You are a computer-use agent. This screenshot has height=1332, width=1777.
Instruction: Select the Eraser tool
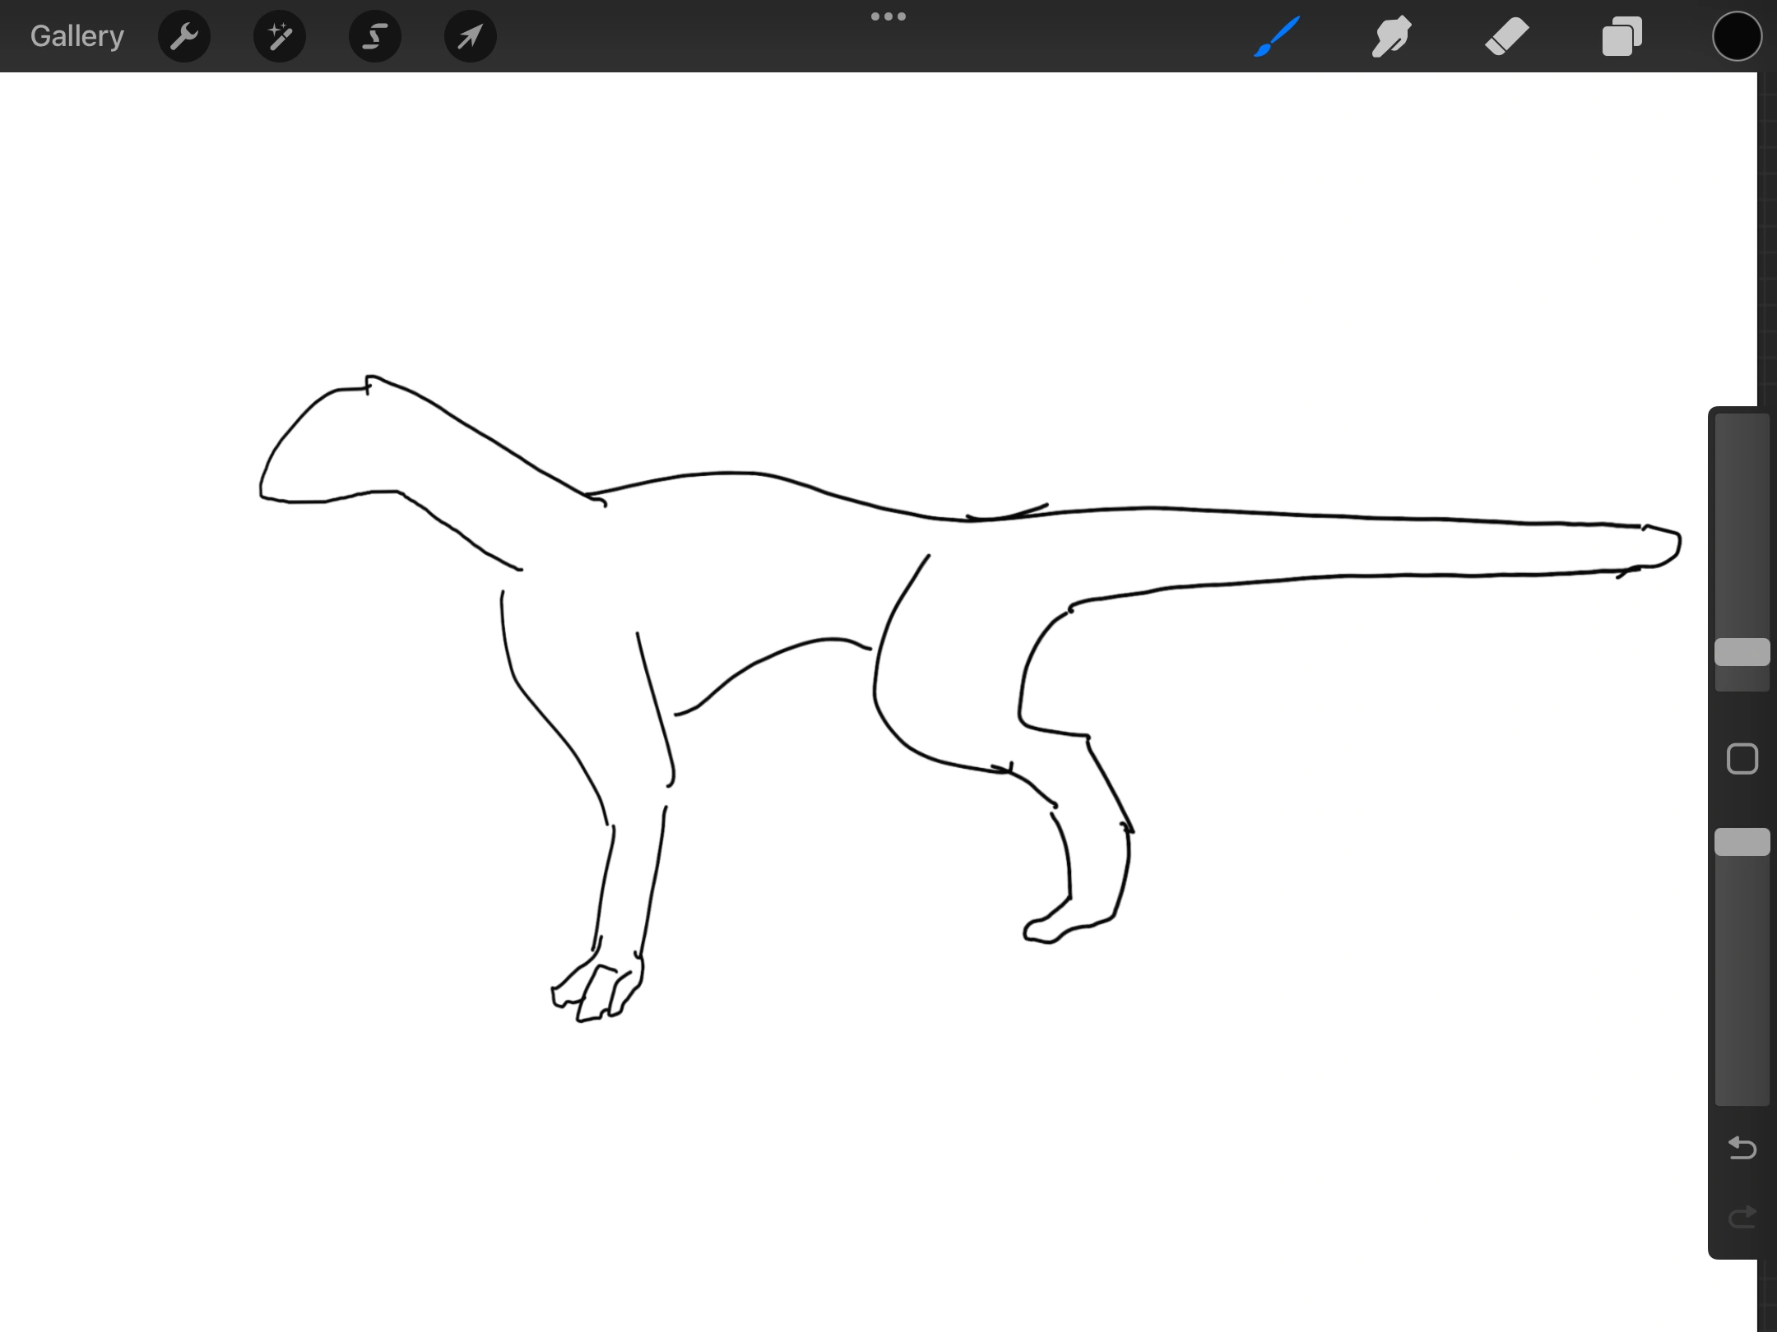1507,36
